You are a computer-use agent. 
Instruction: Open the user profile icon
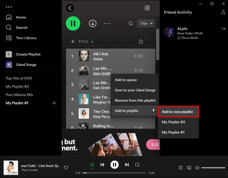coord(147,8)
